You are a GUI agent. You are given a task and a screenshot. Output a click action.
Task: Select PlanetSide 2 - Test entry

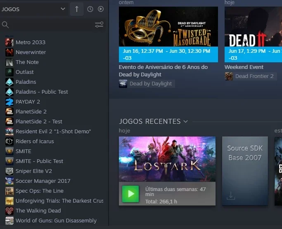[39, 121]
